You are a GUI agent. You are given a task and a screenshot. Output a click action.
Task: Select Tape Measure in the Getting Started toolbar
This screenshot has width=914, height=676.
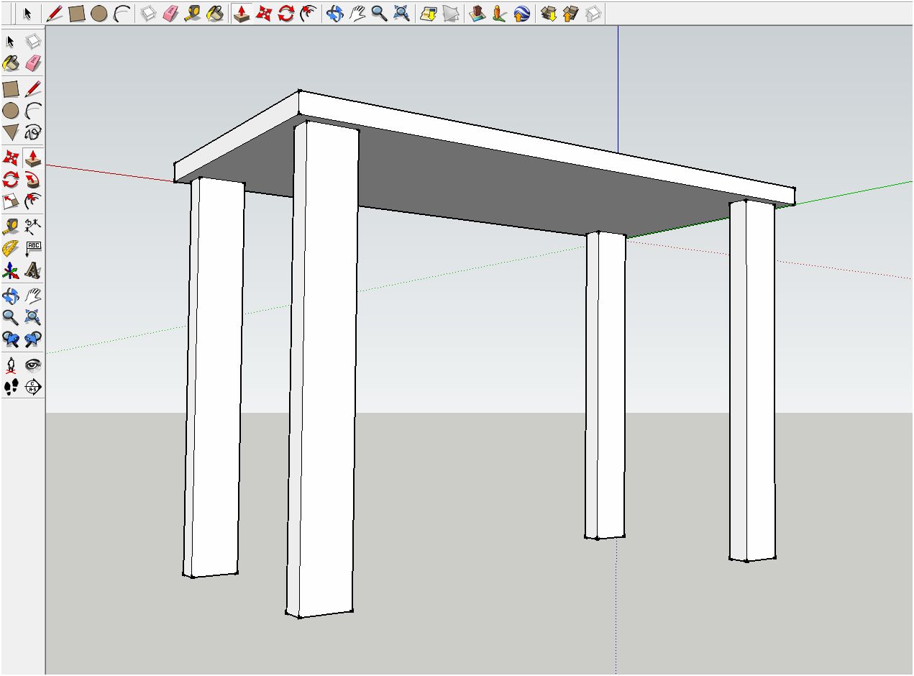193,14
